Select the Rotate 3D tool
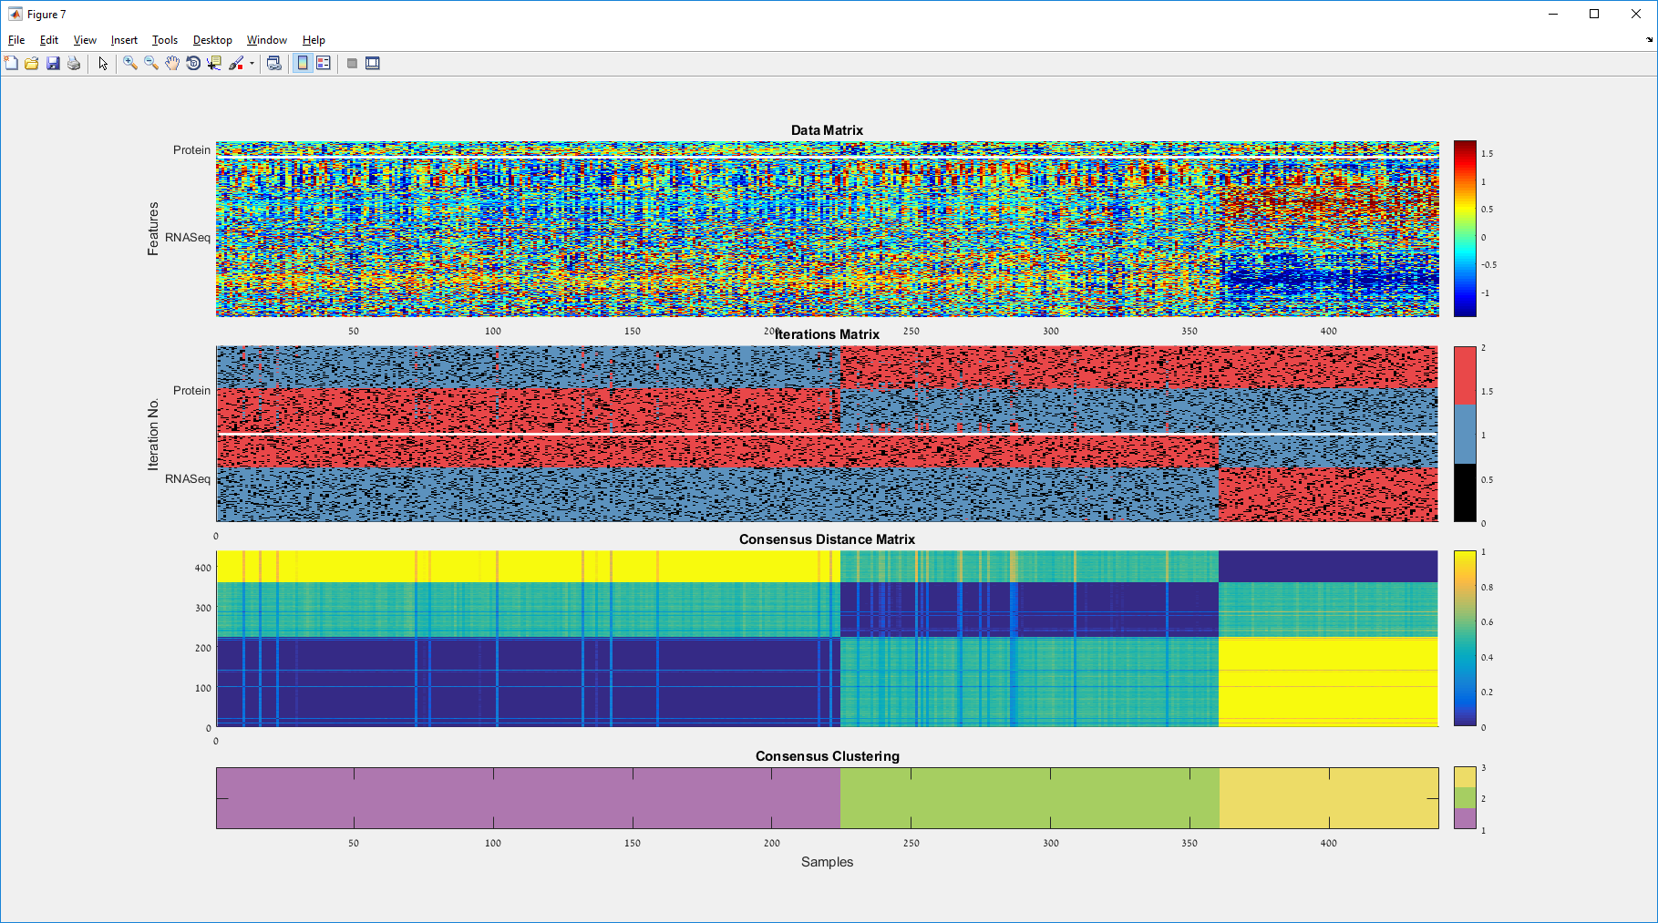The image size is (1658, 923). click(193, 63)
